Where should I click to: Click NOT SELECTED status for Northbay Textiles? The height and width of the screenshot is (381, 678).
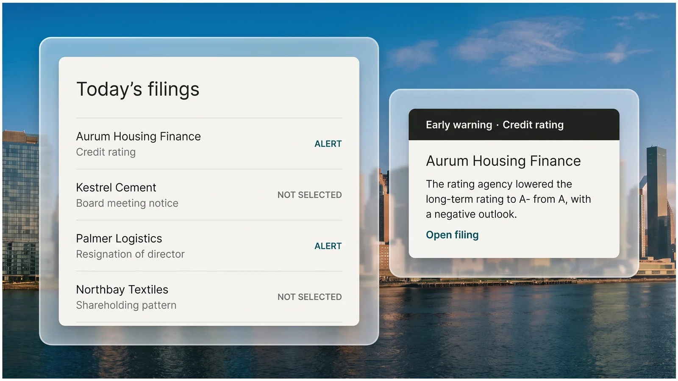(x=310, y=297)
